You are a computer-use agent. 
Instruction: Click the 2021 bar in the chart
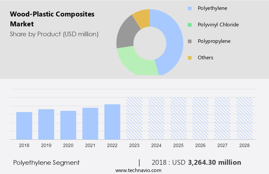pyautogui.click(x=90, y=124)
